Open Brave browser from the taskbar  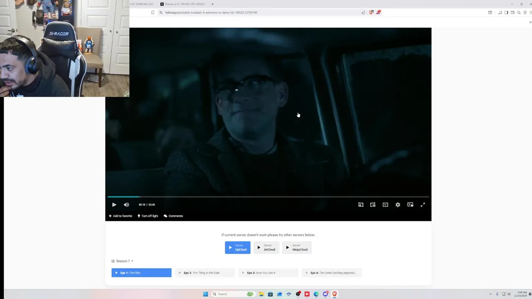[x=335, y=294]
